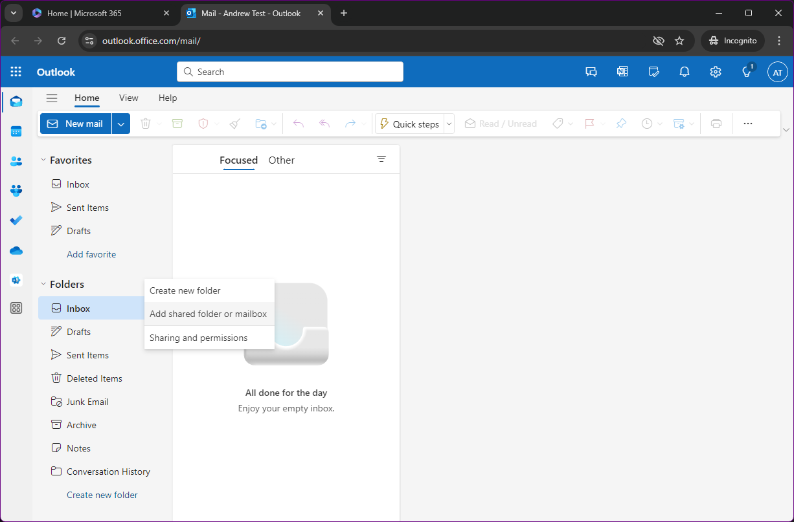Screen dimensions: 794x522
Task: Click the Forward arrow toolbar icon
Action: point(350,124)
